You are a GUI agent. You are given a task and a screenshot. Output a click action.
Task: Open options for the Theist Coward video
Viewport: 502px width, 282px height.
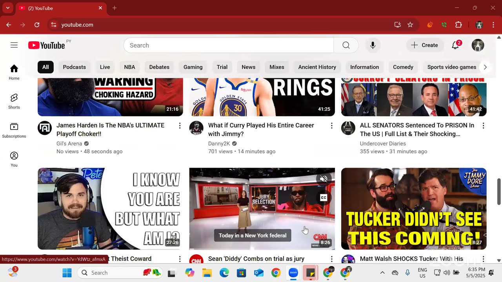point(180,259)
